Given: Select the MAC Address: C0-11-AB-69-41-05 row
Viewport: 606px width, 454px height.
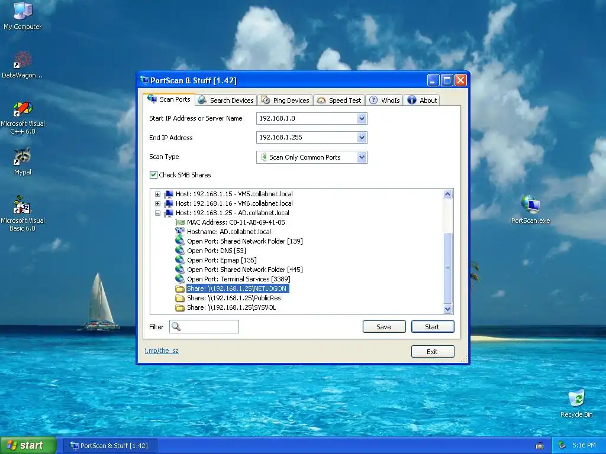Looking at the screenshot, I should click(236, 222).
